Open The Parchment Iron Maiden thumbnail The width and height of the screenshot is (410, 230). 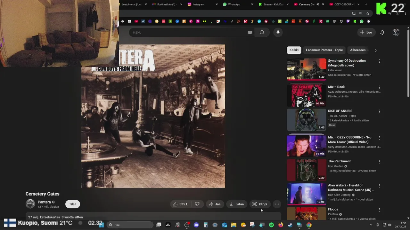[306, 170]
